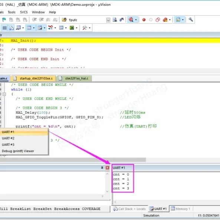Click the HAL_Delay(100); code line
This screenshot has height=220, width=220.
click(x=33, y=112)
